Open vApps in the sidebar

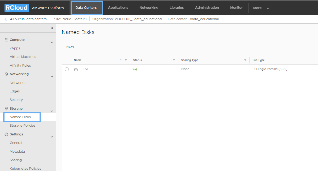click(x=15, y=48)
